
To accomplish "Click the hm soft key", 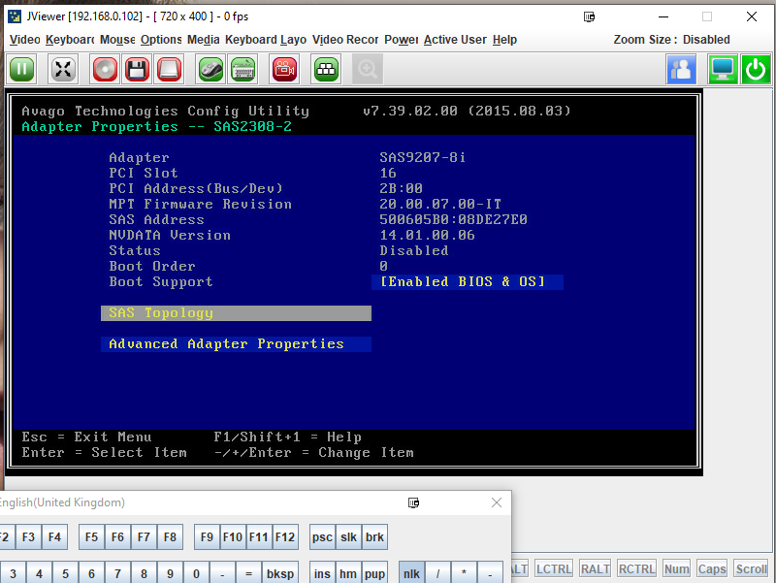I will tap(348, 573).
